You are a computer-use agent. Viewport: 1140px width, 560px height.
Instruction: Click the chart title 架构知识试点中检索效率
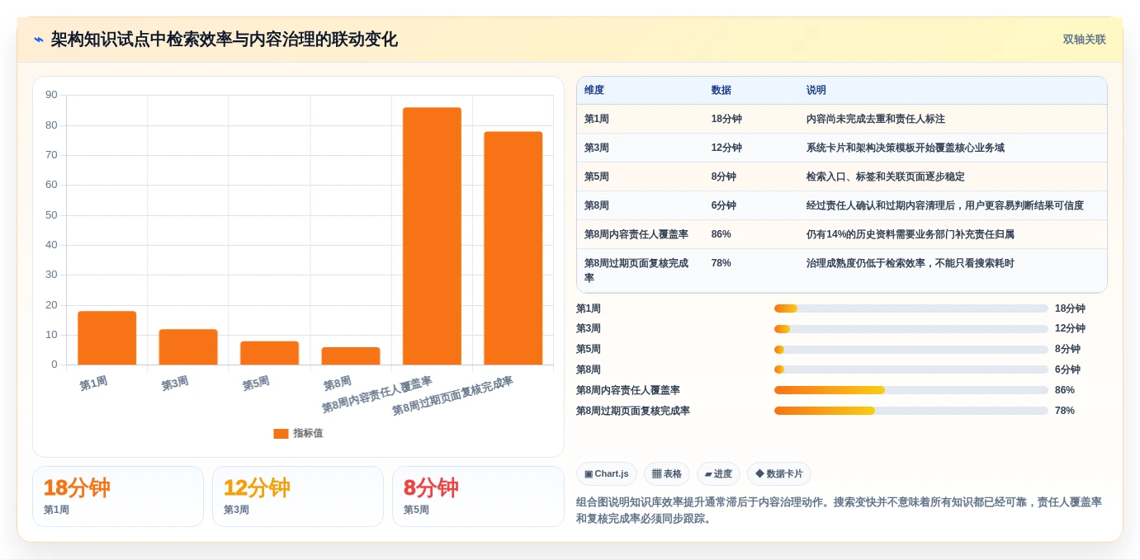[x=224, y=40]
